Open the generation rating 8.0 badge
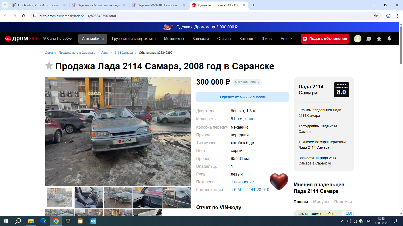The height and width of the screenshot is (226, 403). (341, 90)
